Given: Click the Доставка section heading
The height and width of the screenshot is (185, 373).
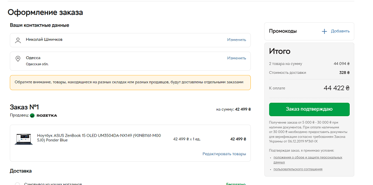Looking at the screenshot, I should (21, 171).
